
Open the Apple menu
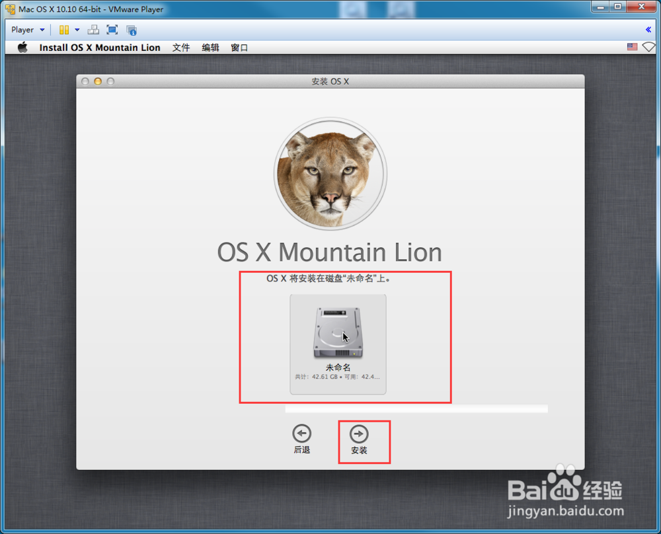coord(22,47)
